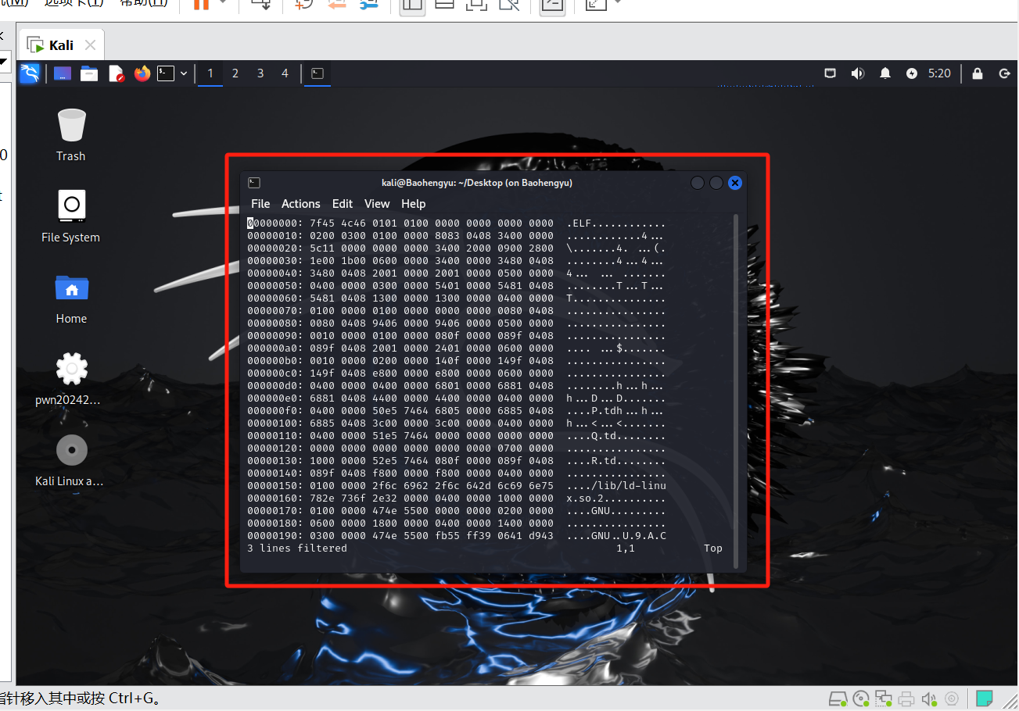Open the Actions menu in the terminal
Image resolution: width=1019 pixels, height=711 pixels.
(x=301, y=203)
